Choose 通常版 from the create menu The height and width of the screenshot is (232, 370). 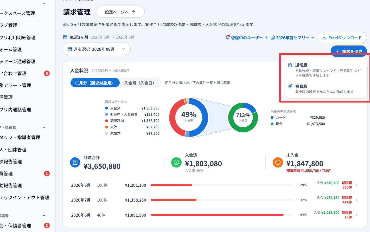tap(325, 70)
